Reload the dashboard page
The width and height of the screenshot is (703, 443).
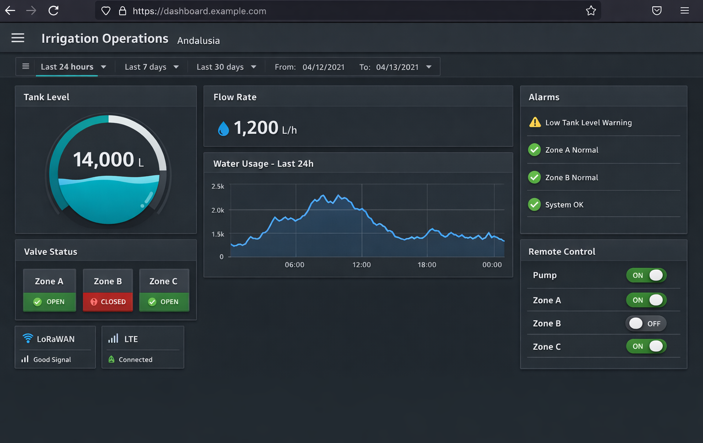tap(54, 11)
